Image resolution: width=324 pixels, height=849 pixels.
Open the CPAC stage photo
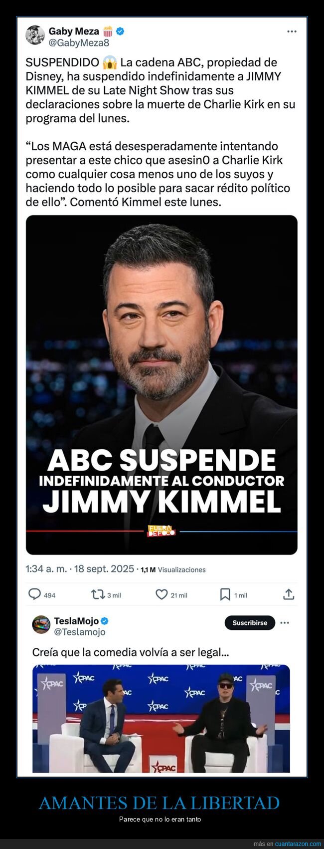tap(161, 718)
